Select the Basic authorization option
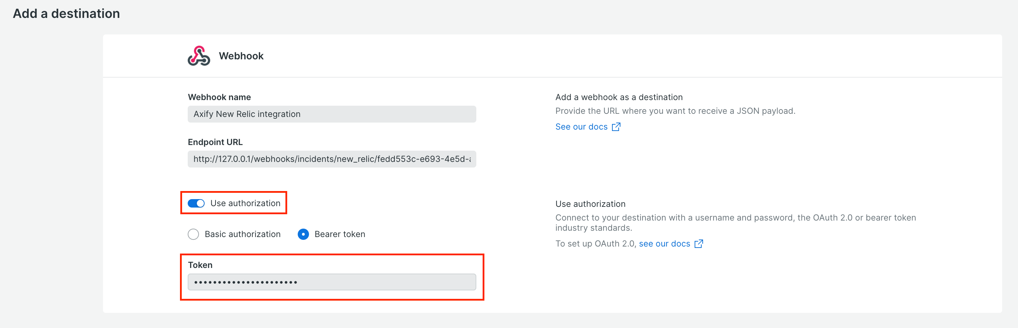 click(193, 234)
